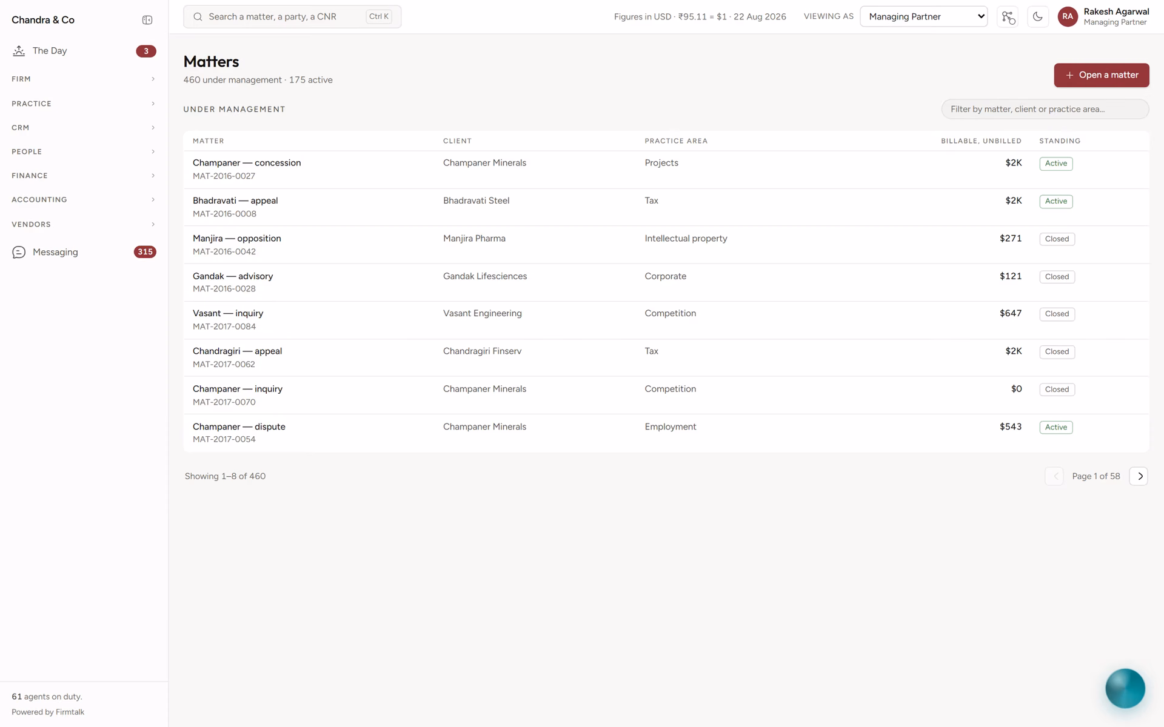1164x727 pixels.
Task: Select MAT-2017-0084 matter number
Action: 224,327
